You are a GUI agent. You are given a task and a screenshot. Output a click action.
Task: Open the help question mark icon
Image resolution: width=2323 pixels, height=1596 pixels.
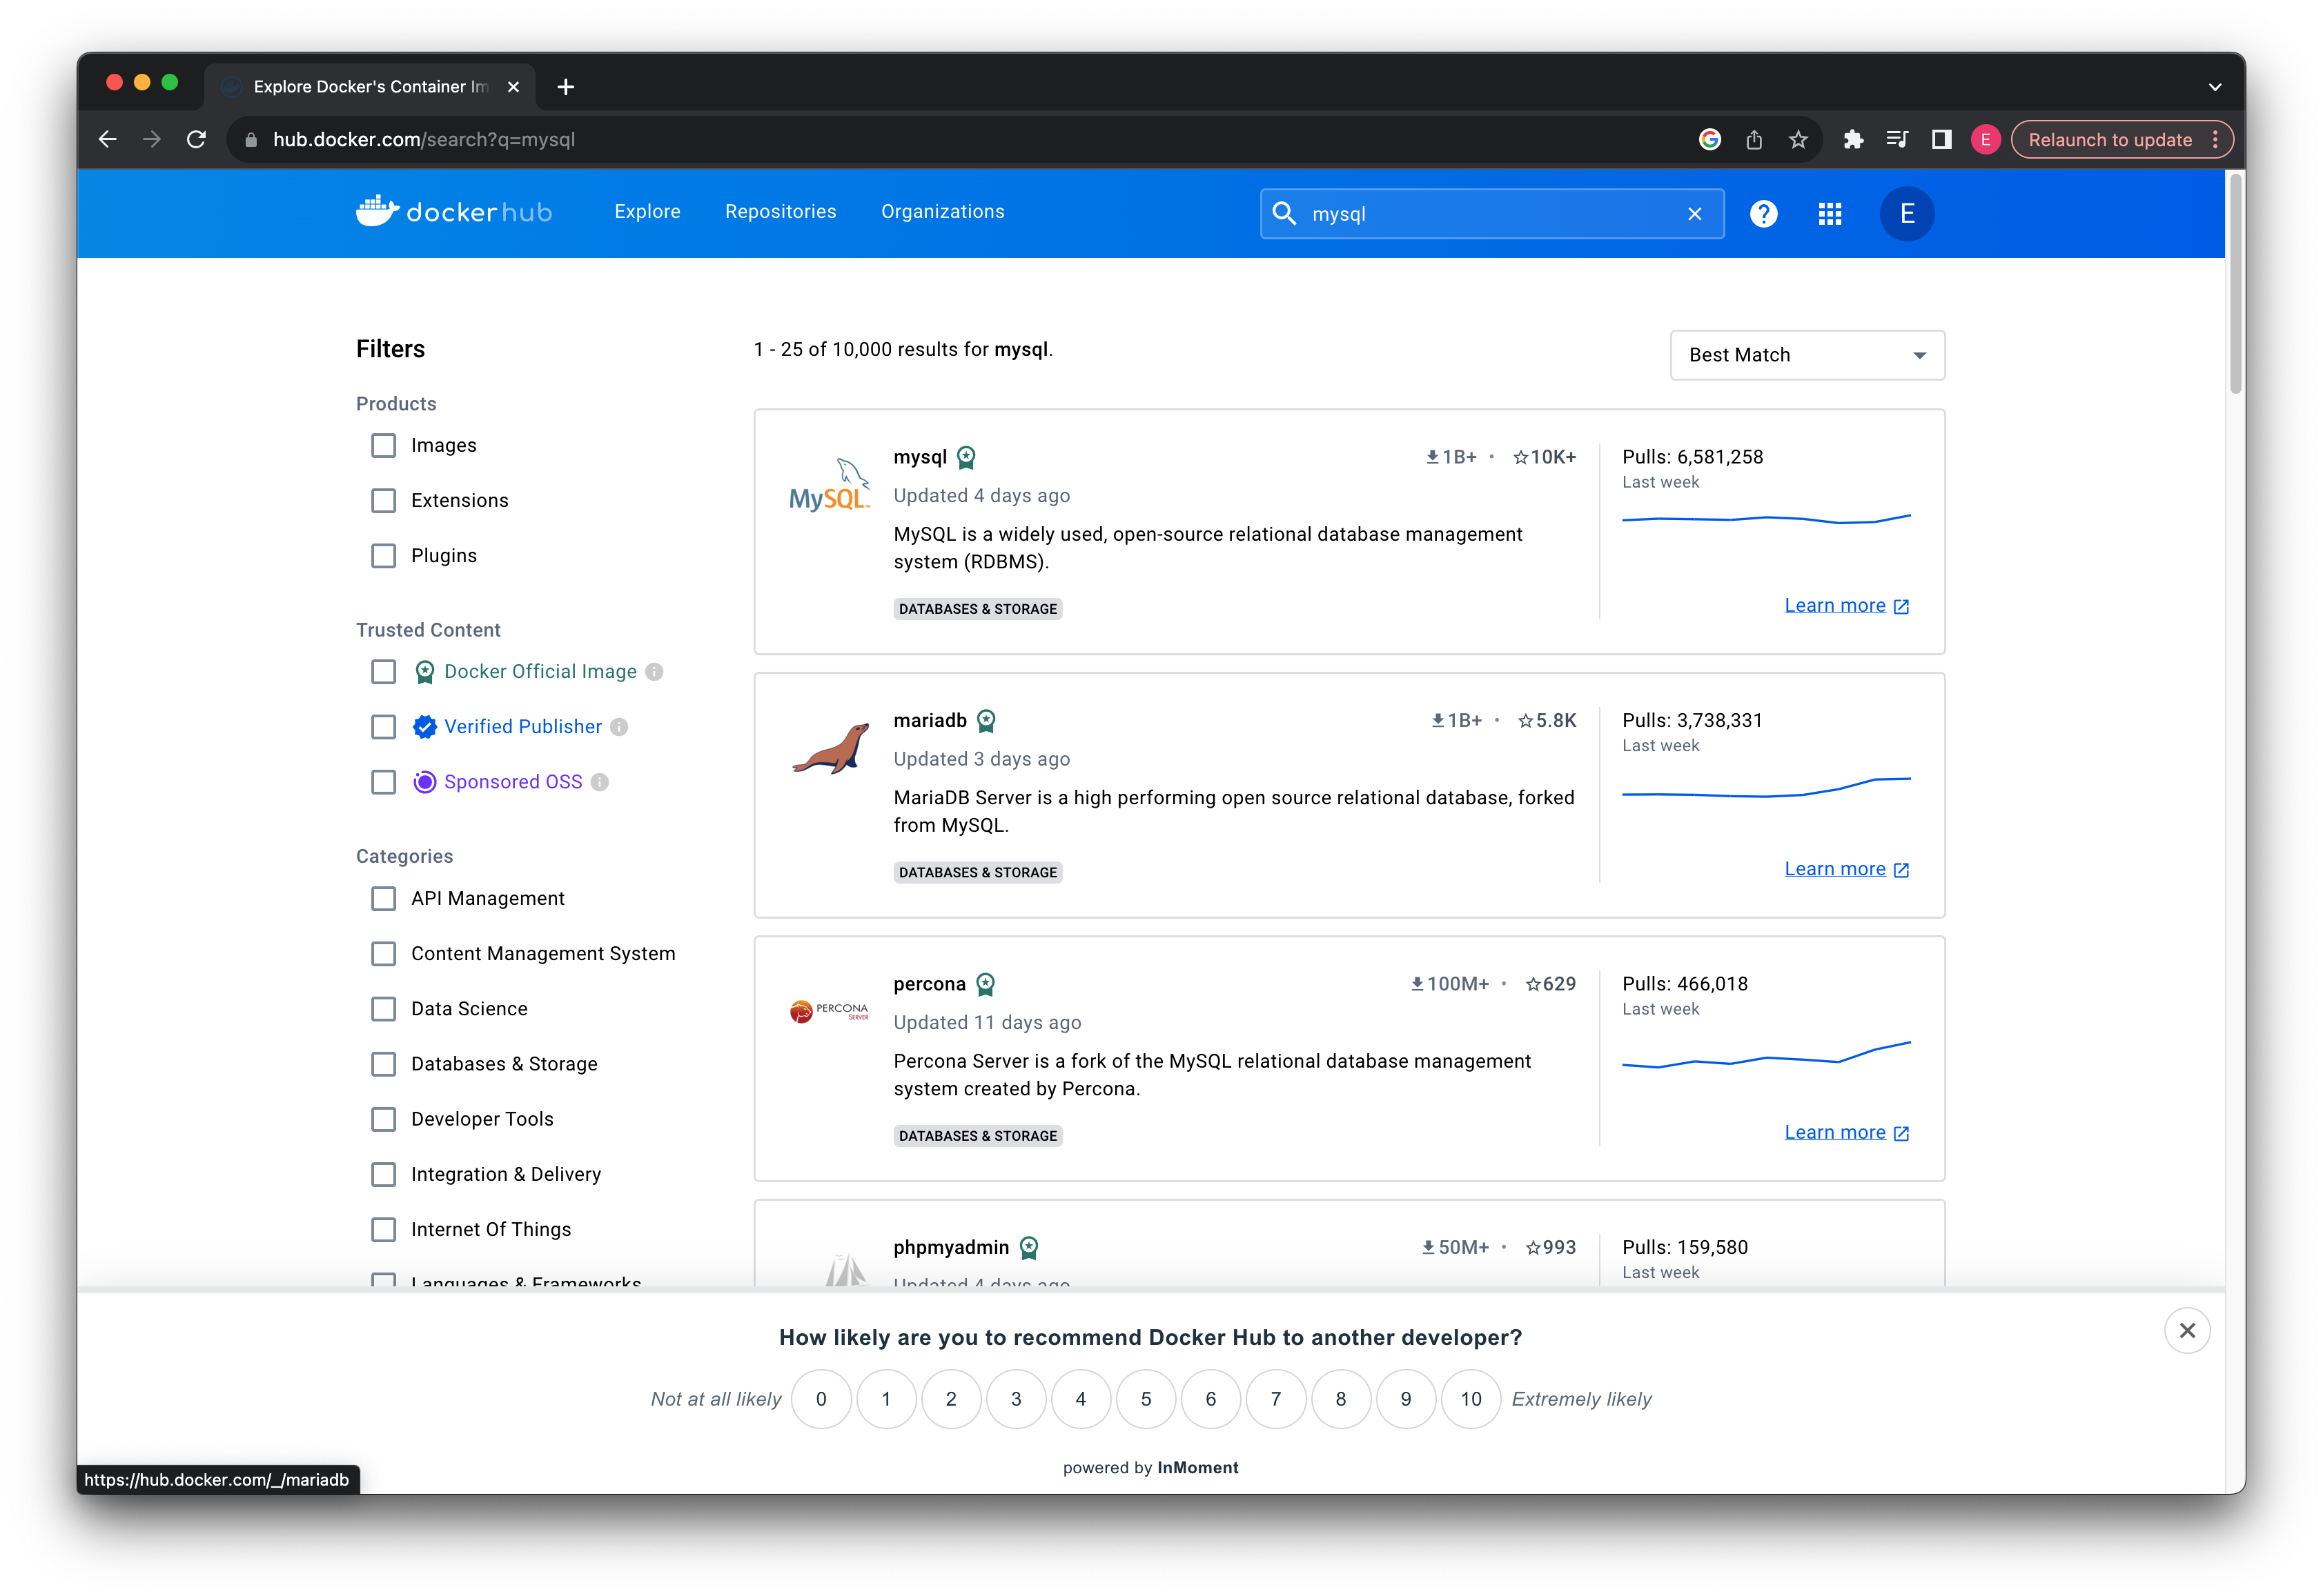tap(1763, 213)
